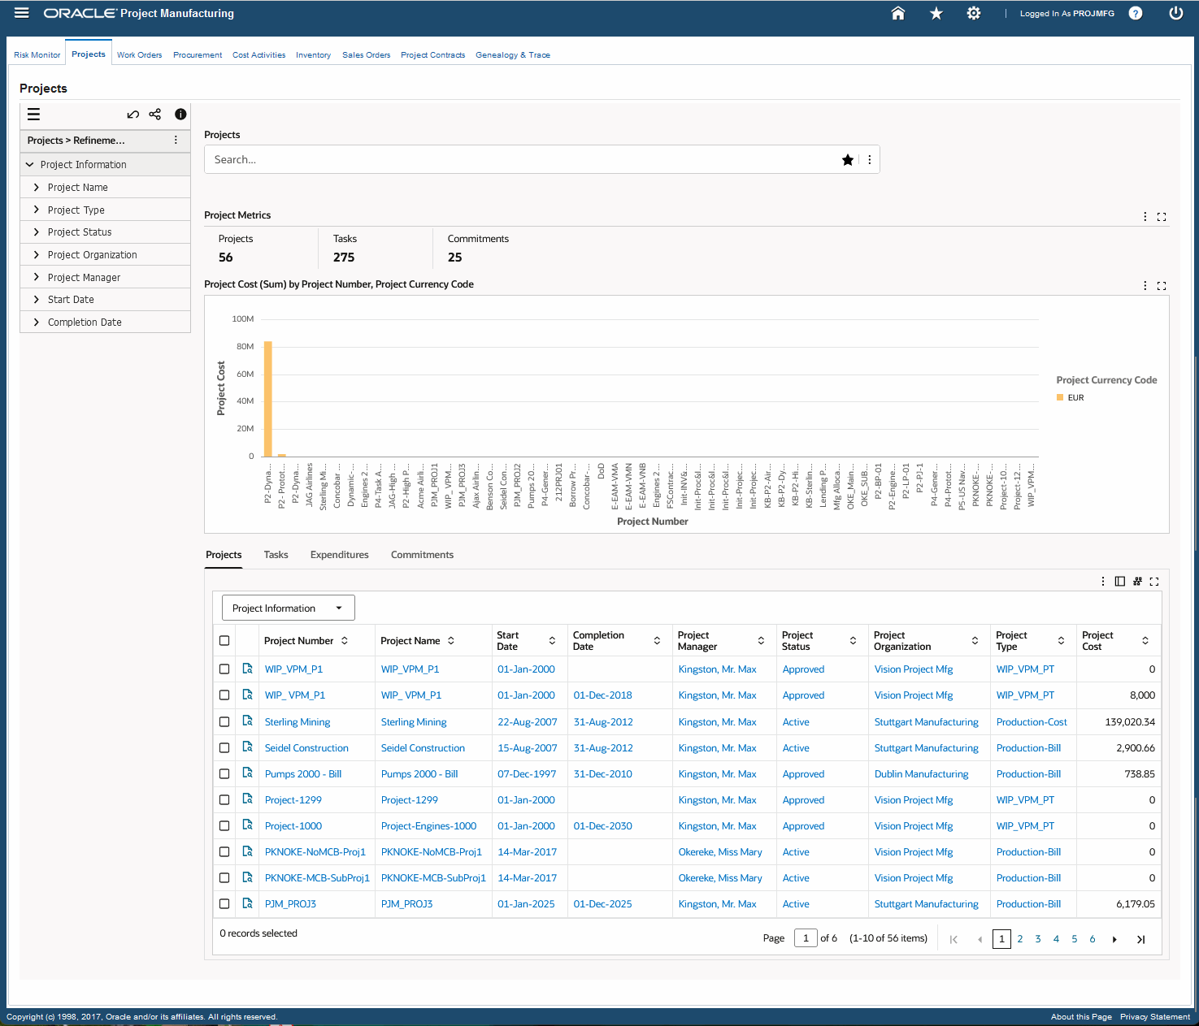This screenshot has width=1199, height=1026.
Task: Focus the Projects search field
Action: click(x=520, y=160)
